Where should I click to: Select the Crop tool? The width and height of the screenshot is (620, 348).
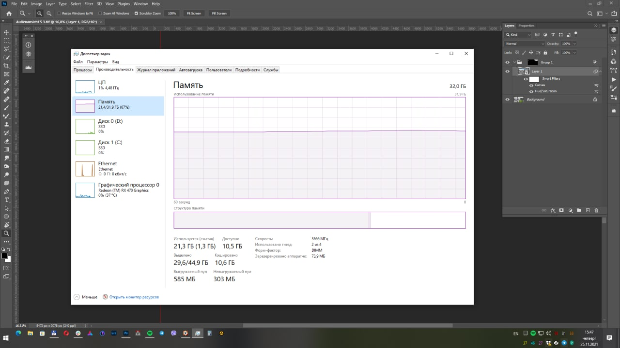pyautogui.click(x=6, y=66)
